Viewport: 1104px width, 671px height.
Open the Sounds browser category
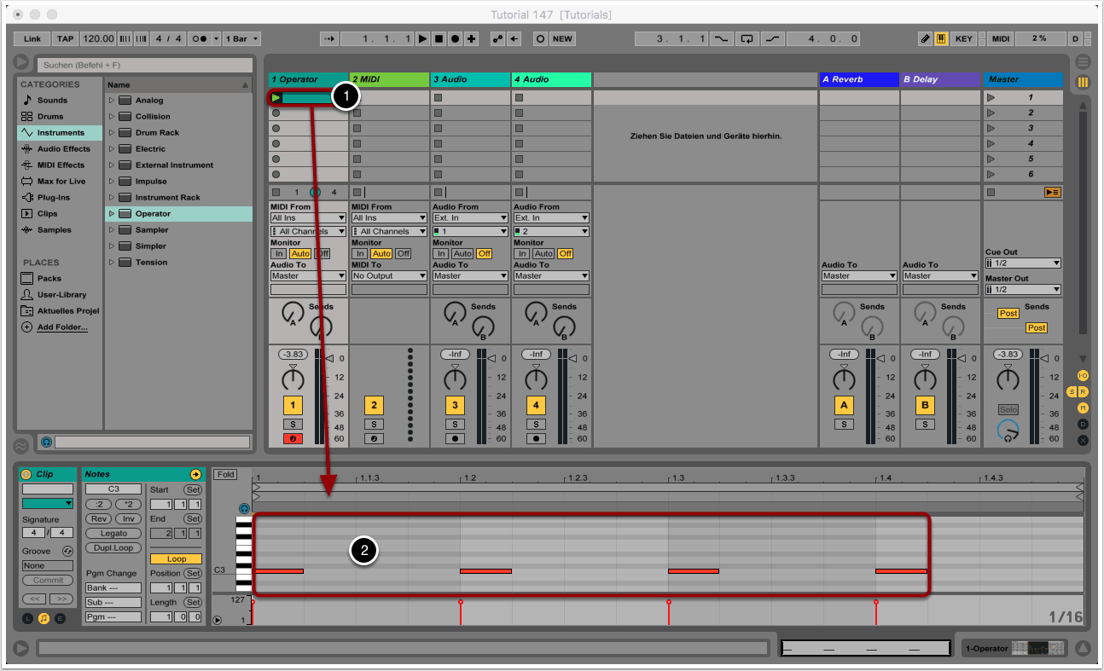click(52, 101)
